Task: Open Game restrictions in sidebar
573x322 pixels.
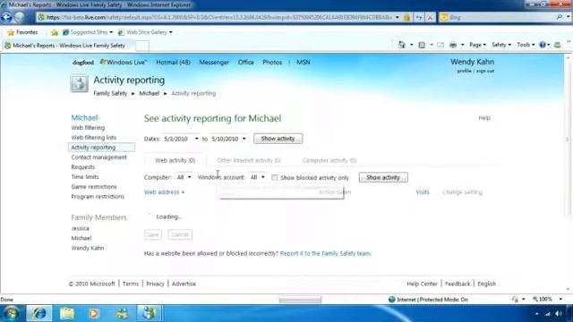Action: click(x=94, y=187)
